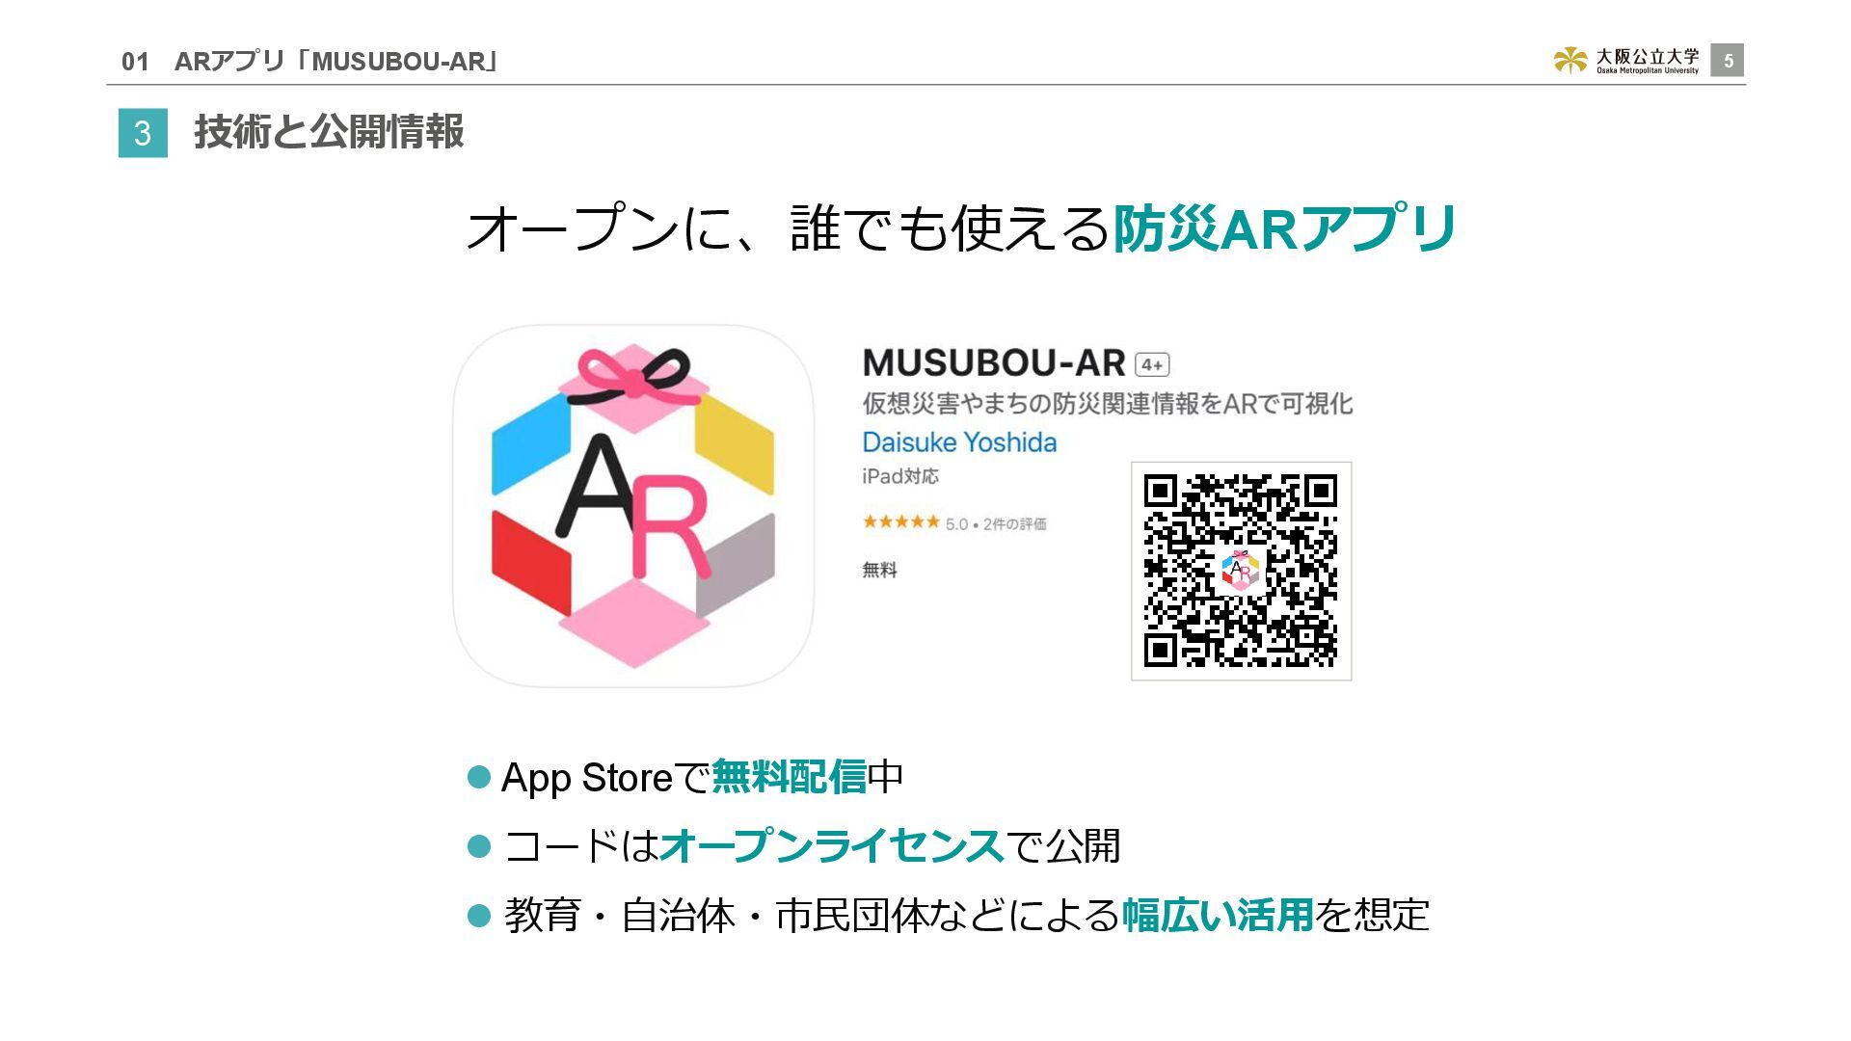Click the slide number 5 box
1851x1041 pixels.
(x=1728, y=61)
